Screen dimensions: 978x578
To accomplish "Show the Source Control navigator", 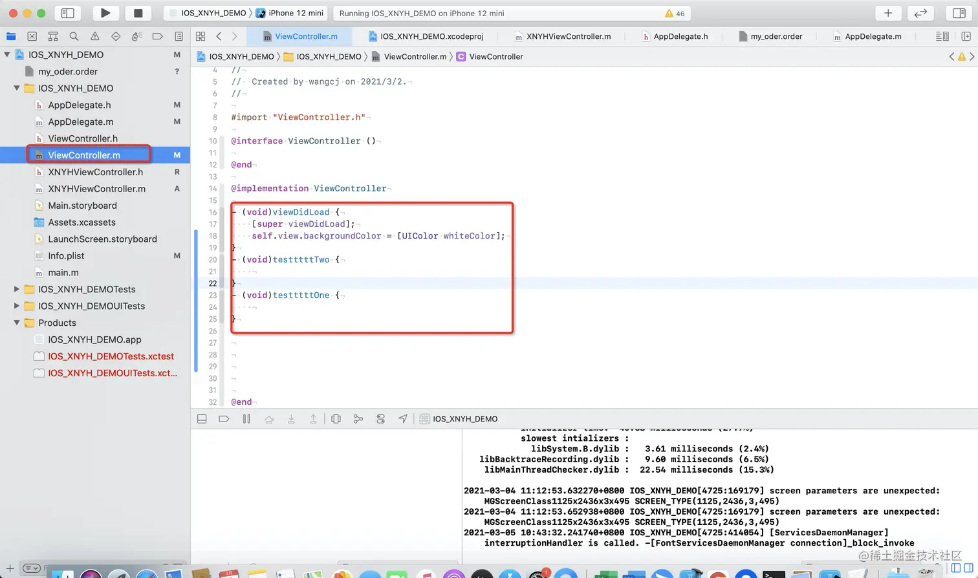I will [32, 36].
